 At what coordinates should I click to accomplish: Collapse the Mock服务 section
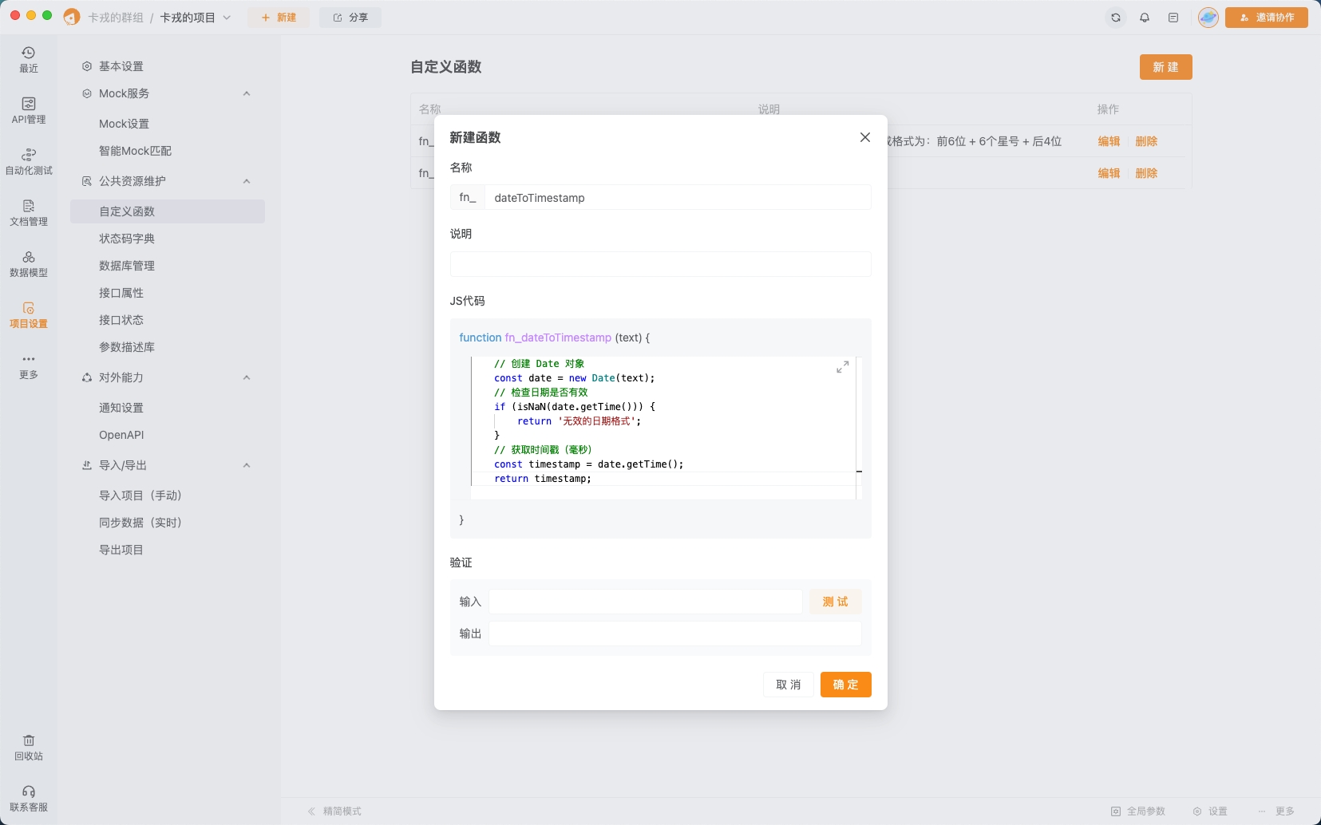point(247,93)
